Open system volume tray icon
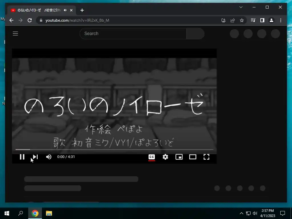The height and width of the screenshot is (219, 292). point(255,213)
